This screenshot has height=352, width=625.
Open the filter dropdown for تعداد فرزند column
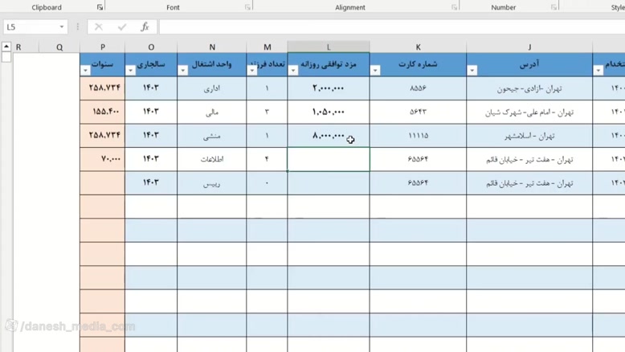[x=252, y=70]
